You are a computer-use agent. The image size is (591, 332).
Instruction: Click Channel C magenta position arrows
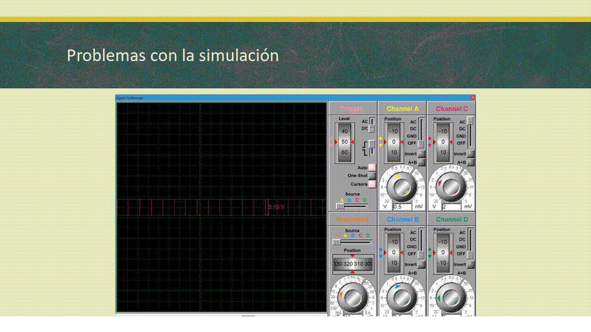click(x=430, y=142)
